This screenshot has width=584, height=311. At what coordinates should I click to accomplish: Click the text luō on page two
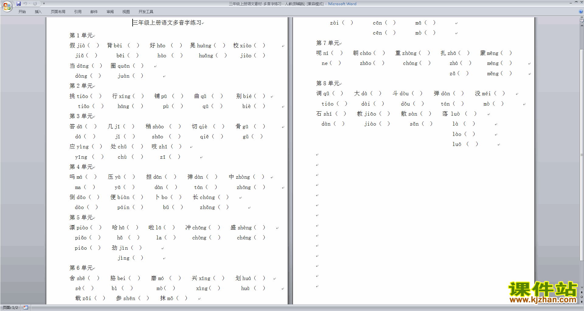pyautogui.click(x=457, y=144)
